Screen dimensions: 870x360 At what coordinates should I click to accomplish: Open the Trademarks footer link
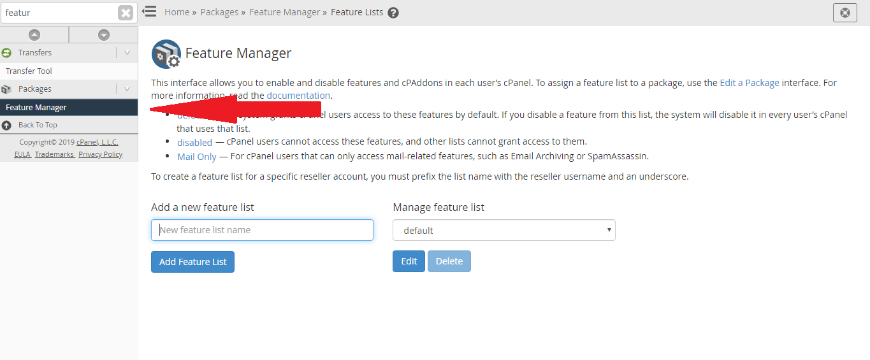(54, 154)
